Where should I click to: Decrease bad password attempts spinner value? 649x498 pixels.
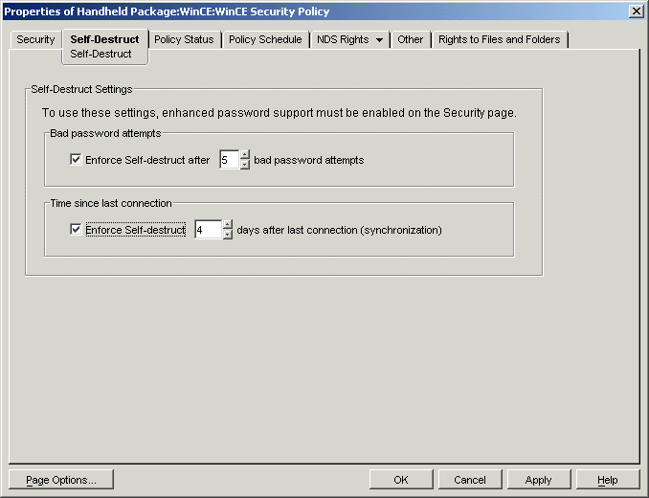[x=245, y=165]
